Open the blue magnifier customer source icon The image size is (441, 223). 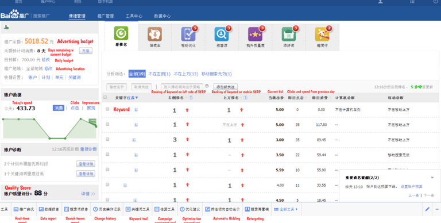[x=222, y=34]
